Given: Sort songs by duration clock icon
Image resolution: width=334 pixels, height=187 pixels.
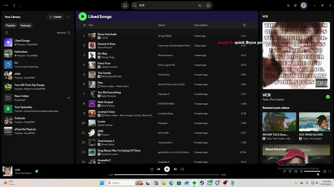Looking at the screenshot, I should pyautogui.click(x=244, y=25).
